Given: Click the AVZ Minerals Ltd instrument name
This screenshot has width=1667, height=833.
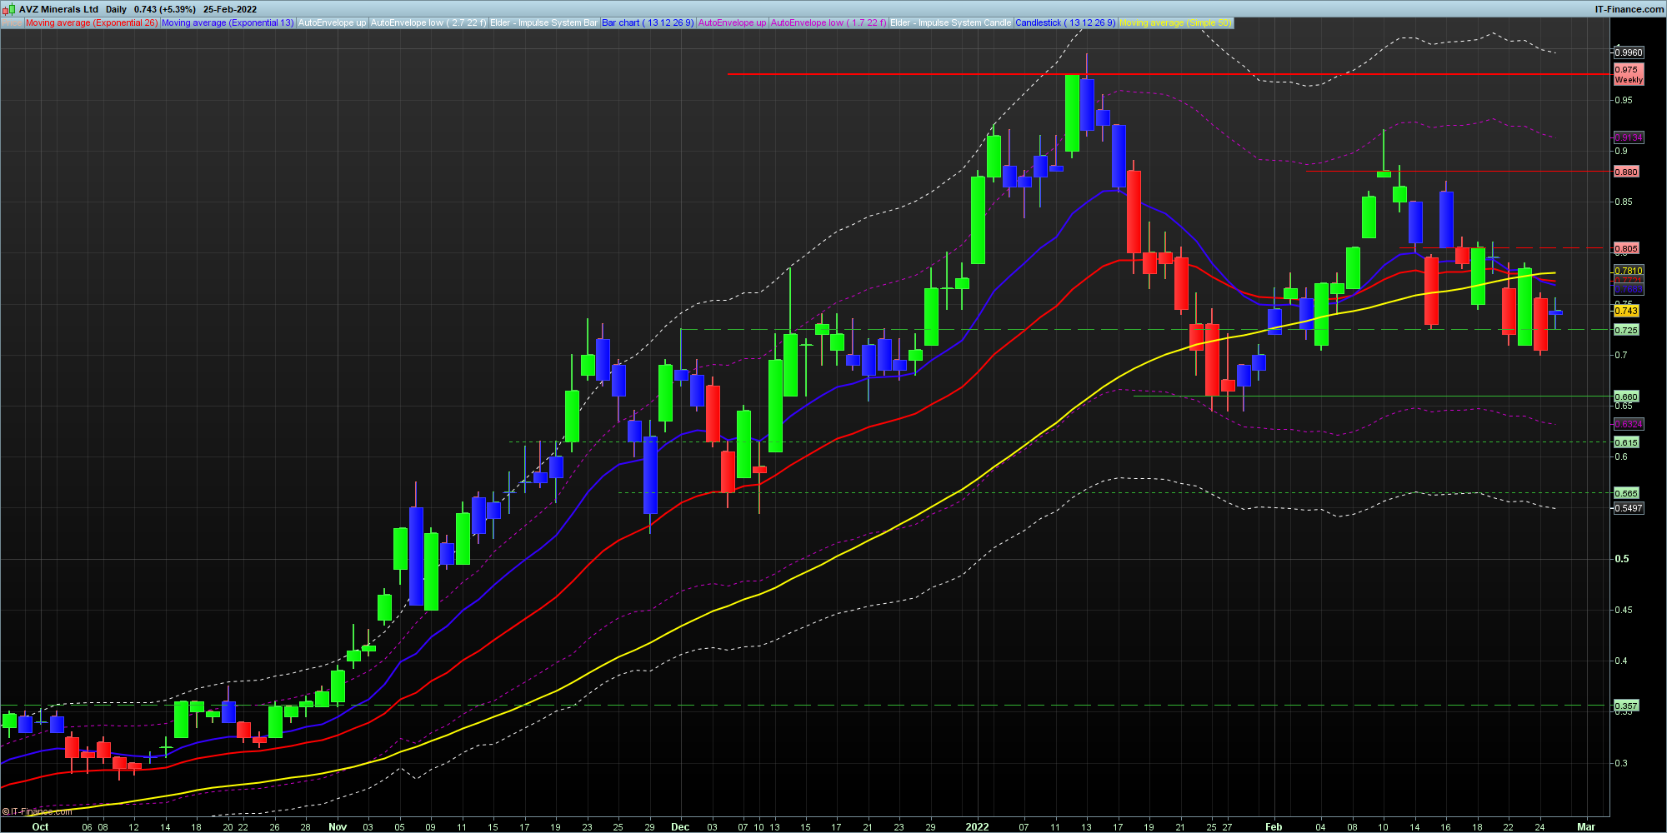Looking at the screenshot, I should [x=58, y=9].
